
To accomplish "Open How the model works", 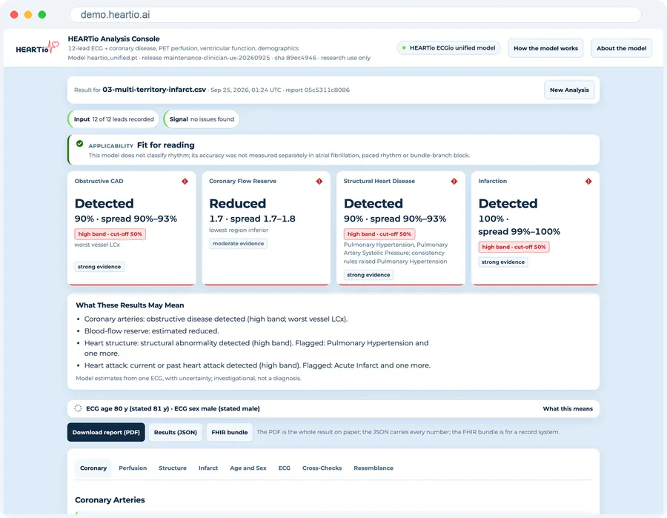I will point(545,48).
